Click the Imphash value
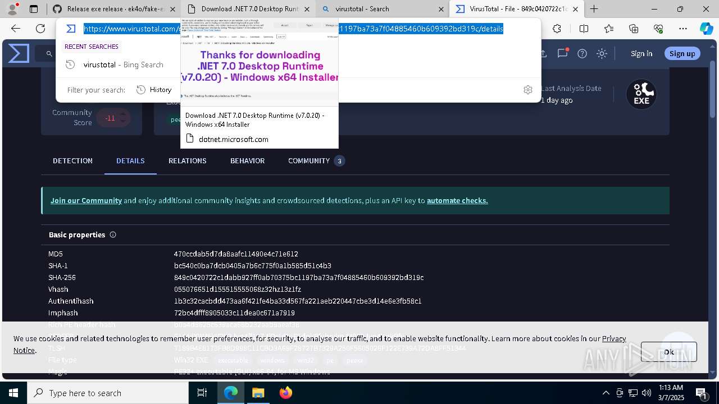 (234, 313)
